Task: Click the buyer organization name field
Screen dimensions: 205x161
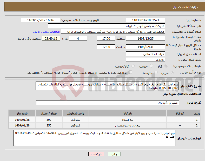Action: 107,26
